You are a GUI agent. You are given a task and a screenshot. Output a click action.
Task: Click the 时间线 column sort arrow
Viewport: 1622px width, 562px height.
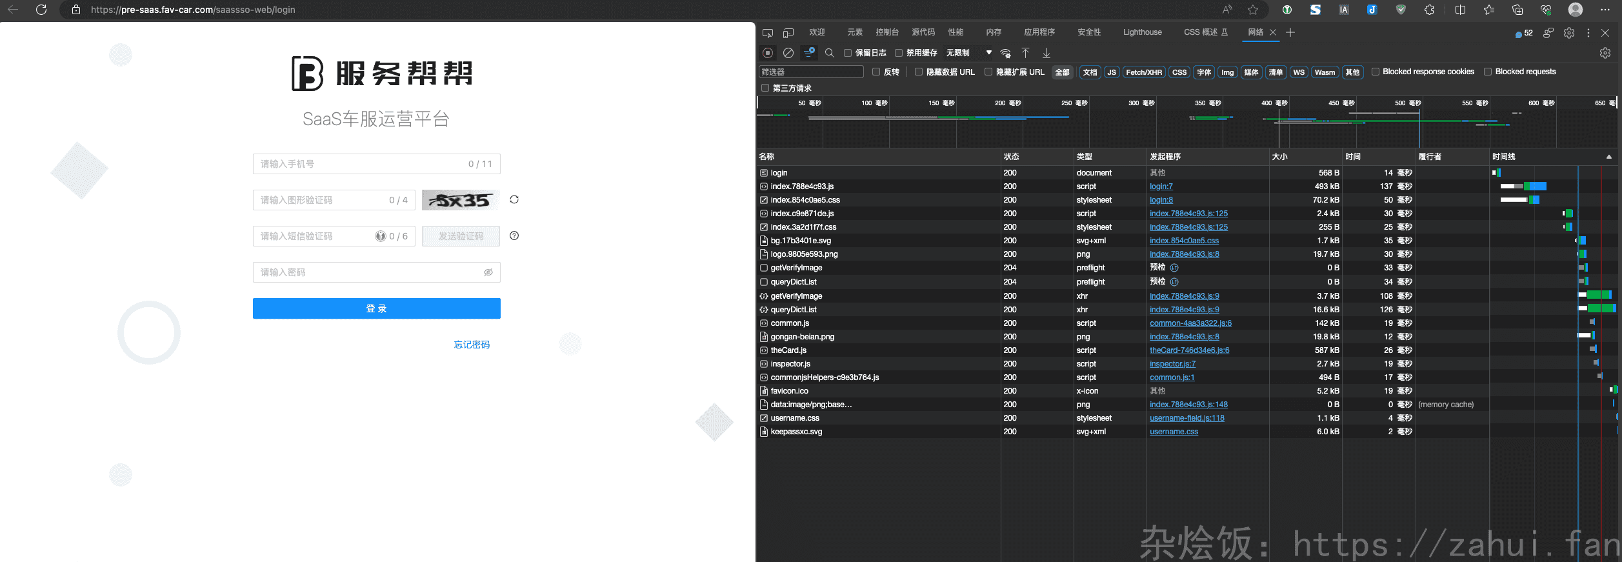tap(1608, 157)
